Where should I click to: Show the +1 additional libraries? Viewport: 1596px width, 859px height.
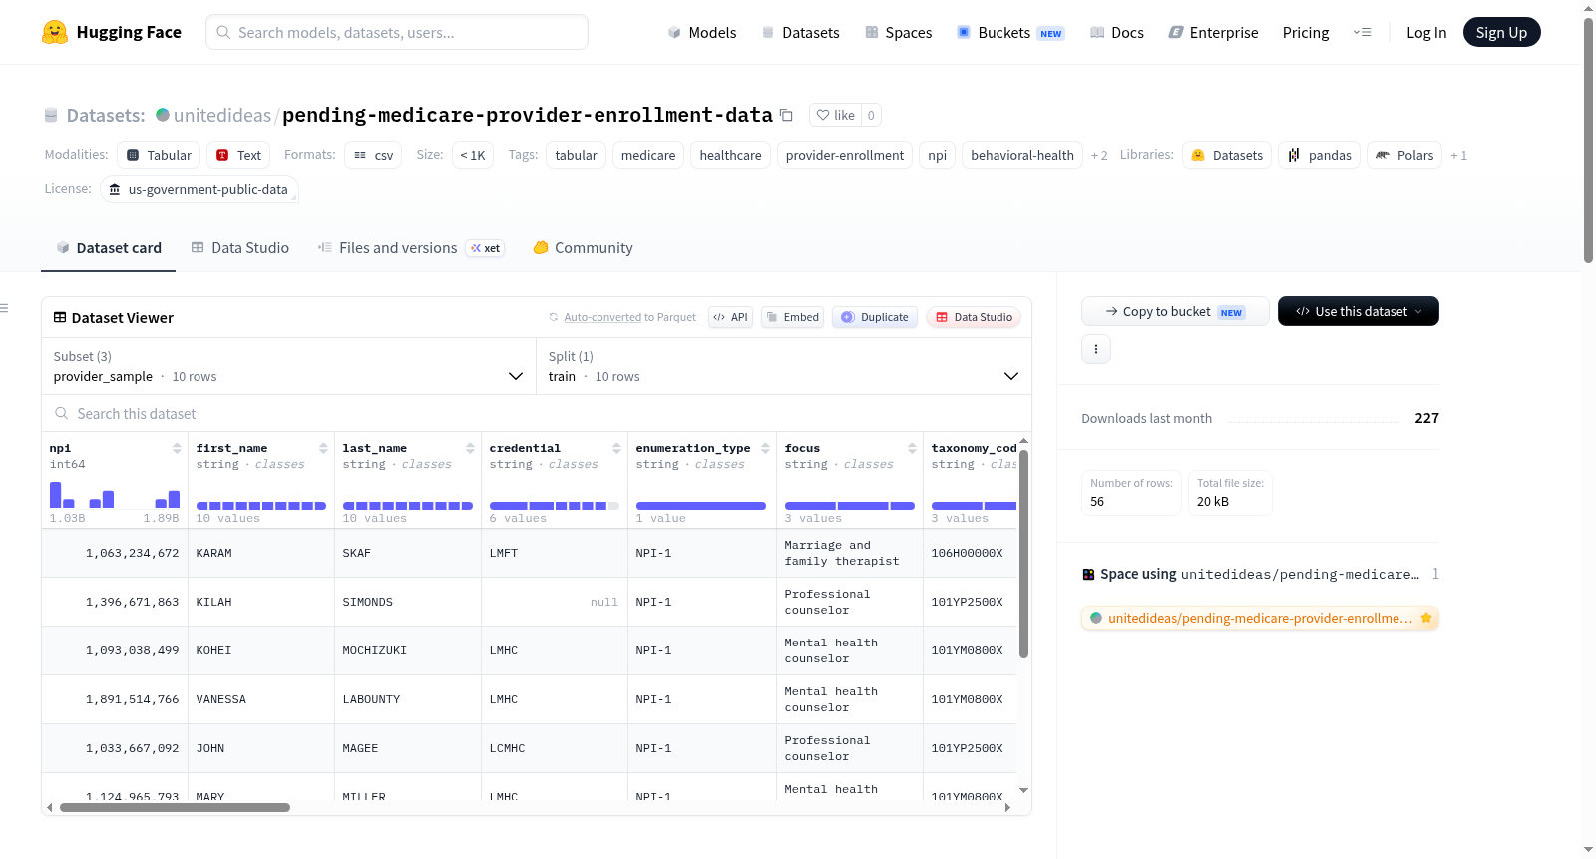coord(1458,155)
